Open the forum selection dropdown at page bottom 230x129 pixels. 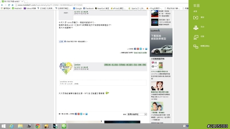tap(137, 114)
